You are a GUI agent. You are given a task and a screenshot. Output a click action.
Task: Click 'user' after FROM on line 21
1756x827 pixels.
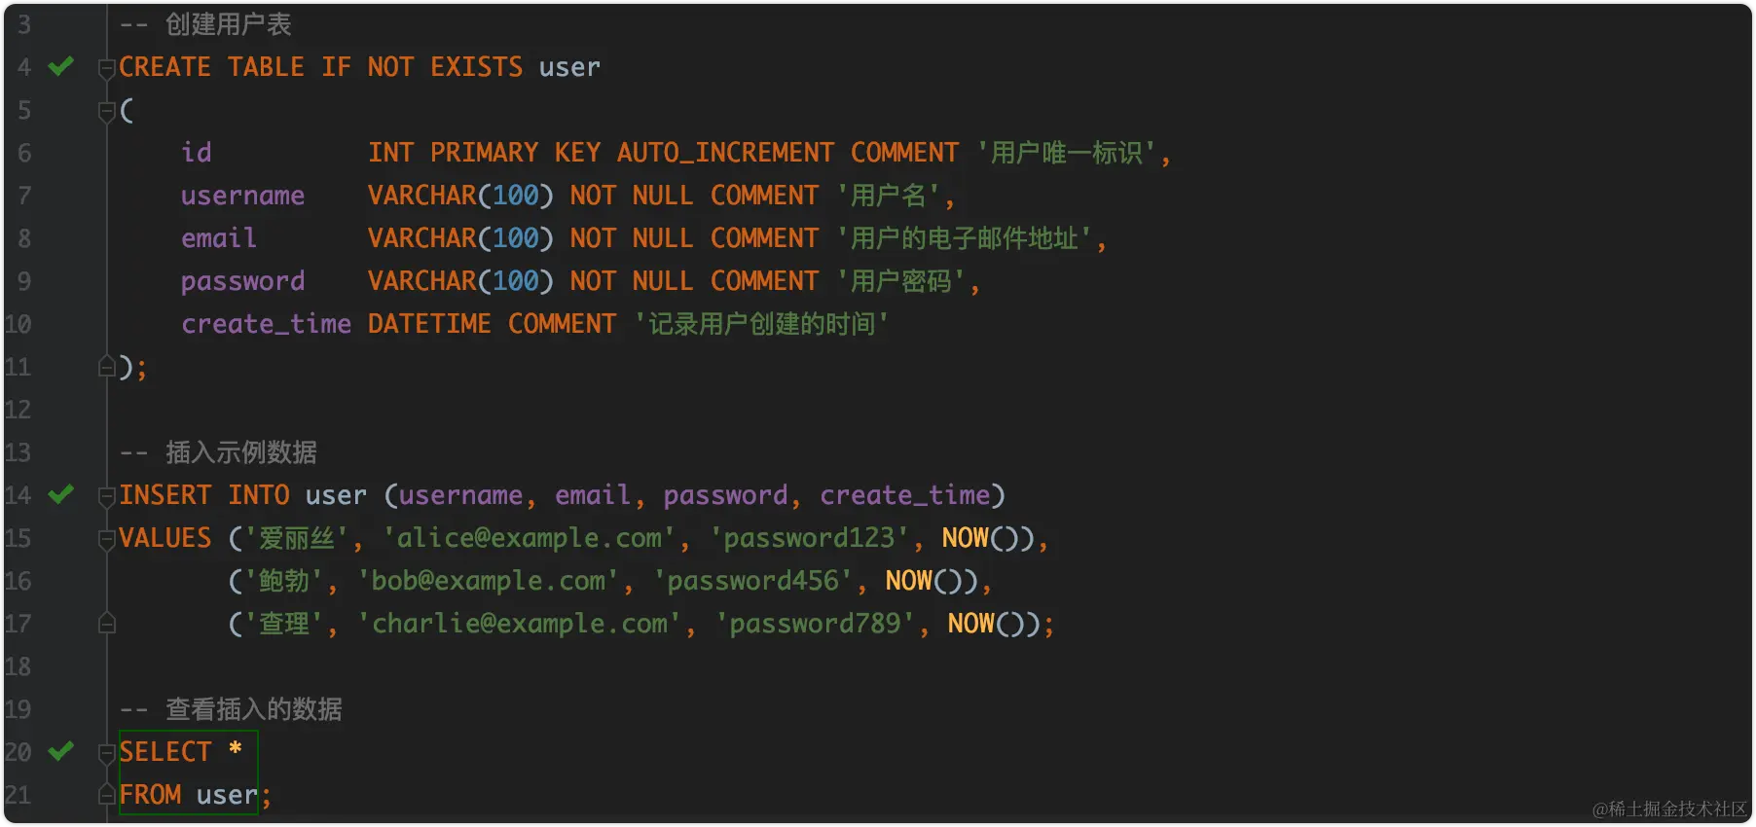coord(227,795)
